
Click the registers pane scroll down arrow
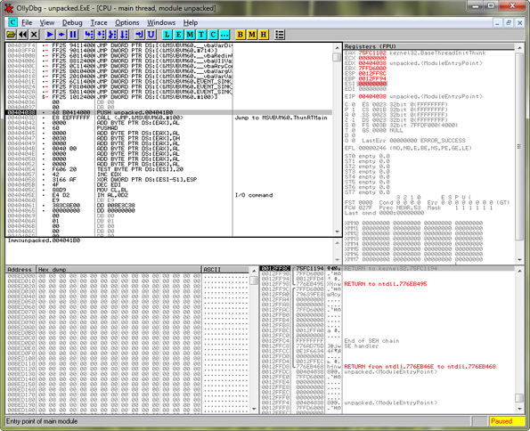520,260
